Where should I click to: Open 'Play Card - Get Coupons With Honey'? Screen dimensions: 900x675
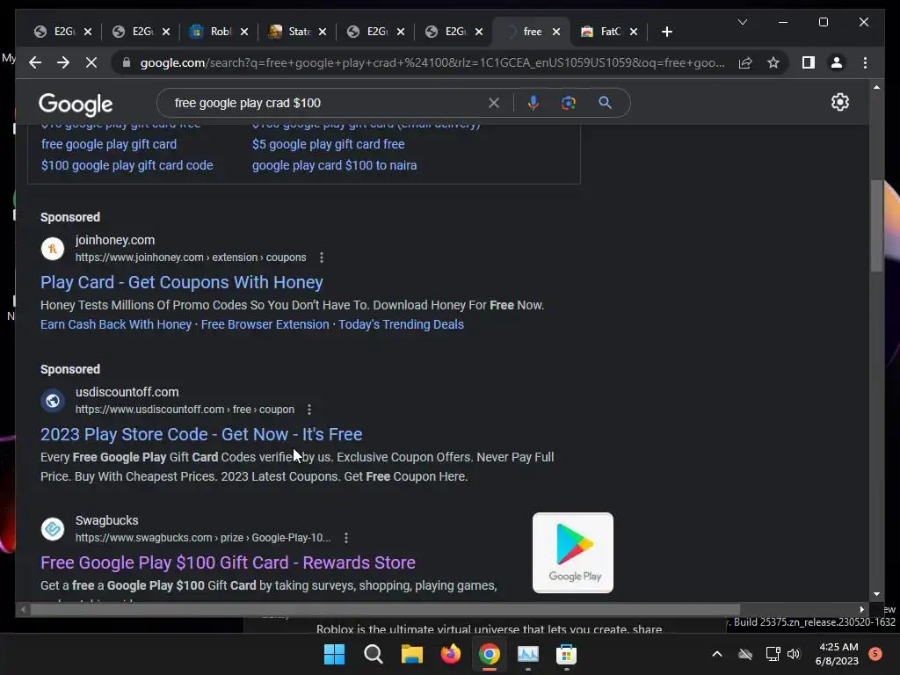[182, 282]
